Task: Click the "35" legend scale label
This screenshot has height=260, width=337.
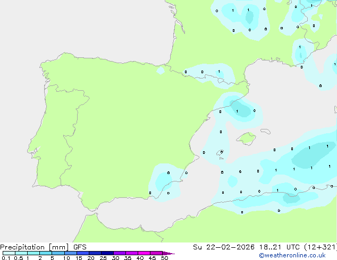Action: pos(128,258)
